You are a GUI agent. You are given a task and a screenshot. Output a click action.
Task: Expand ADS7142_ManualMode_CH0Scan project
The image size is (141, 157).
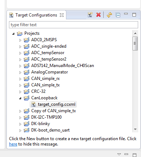(x=20, y=66)
